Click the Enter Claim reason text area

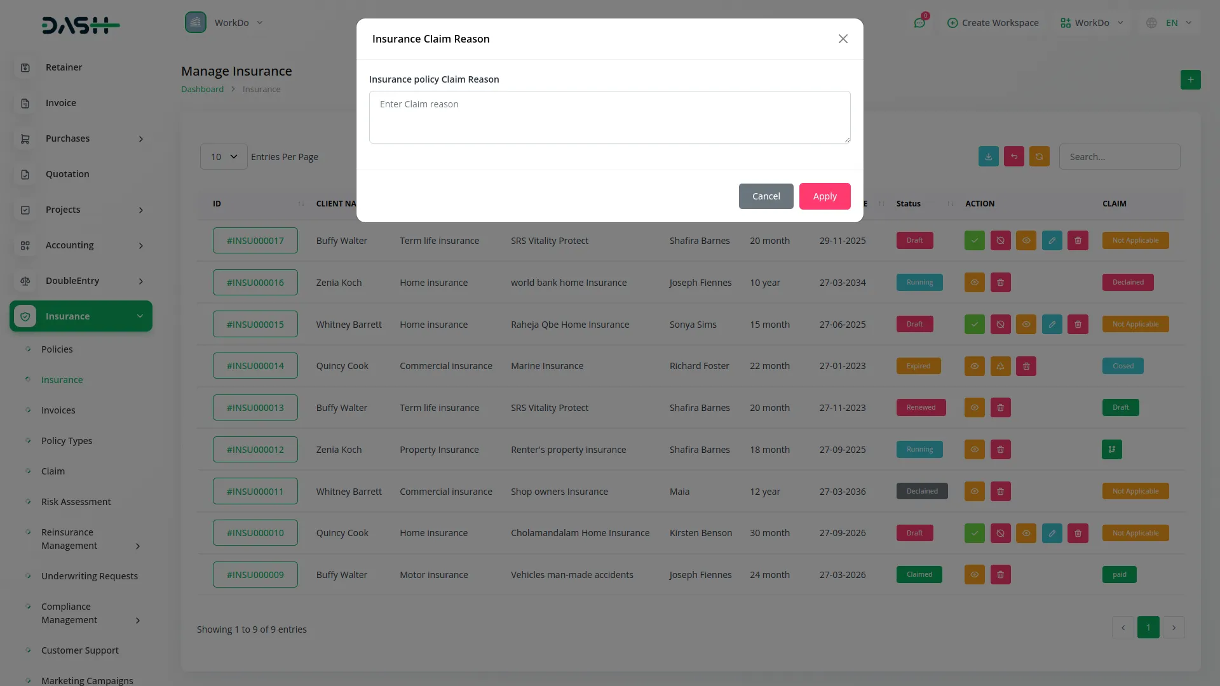609,118
